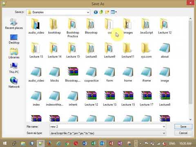The image size is (196, 147).
Task: Open Excel from the taskbar
Action: click(94, 143)
